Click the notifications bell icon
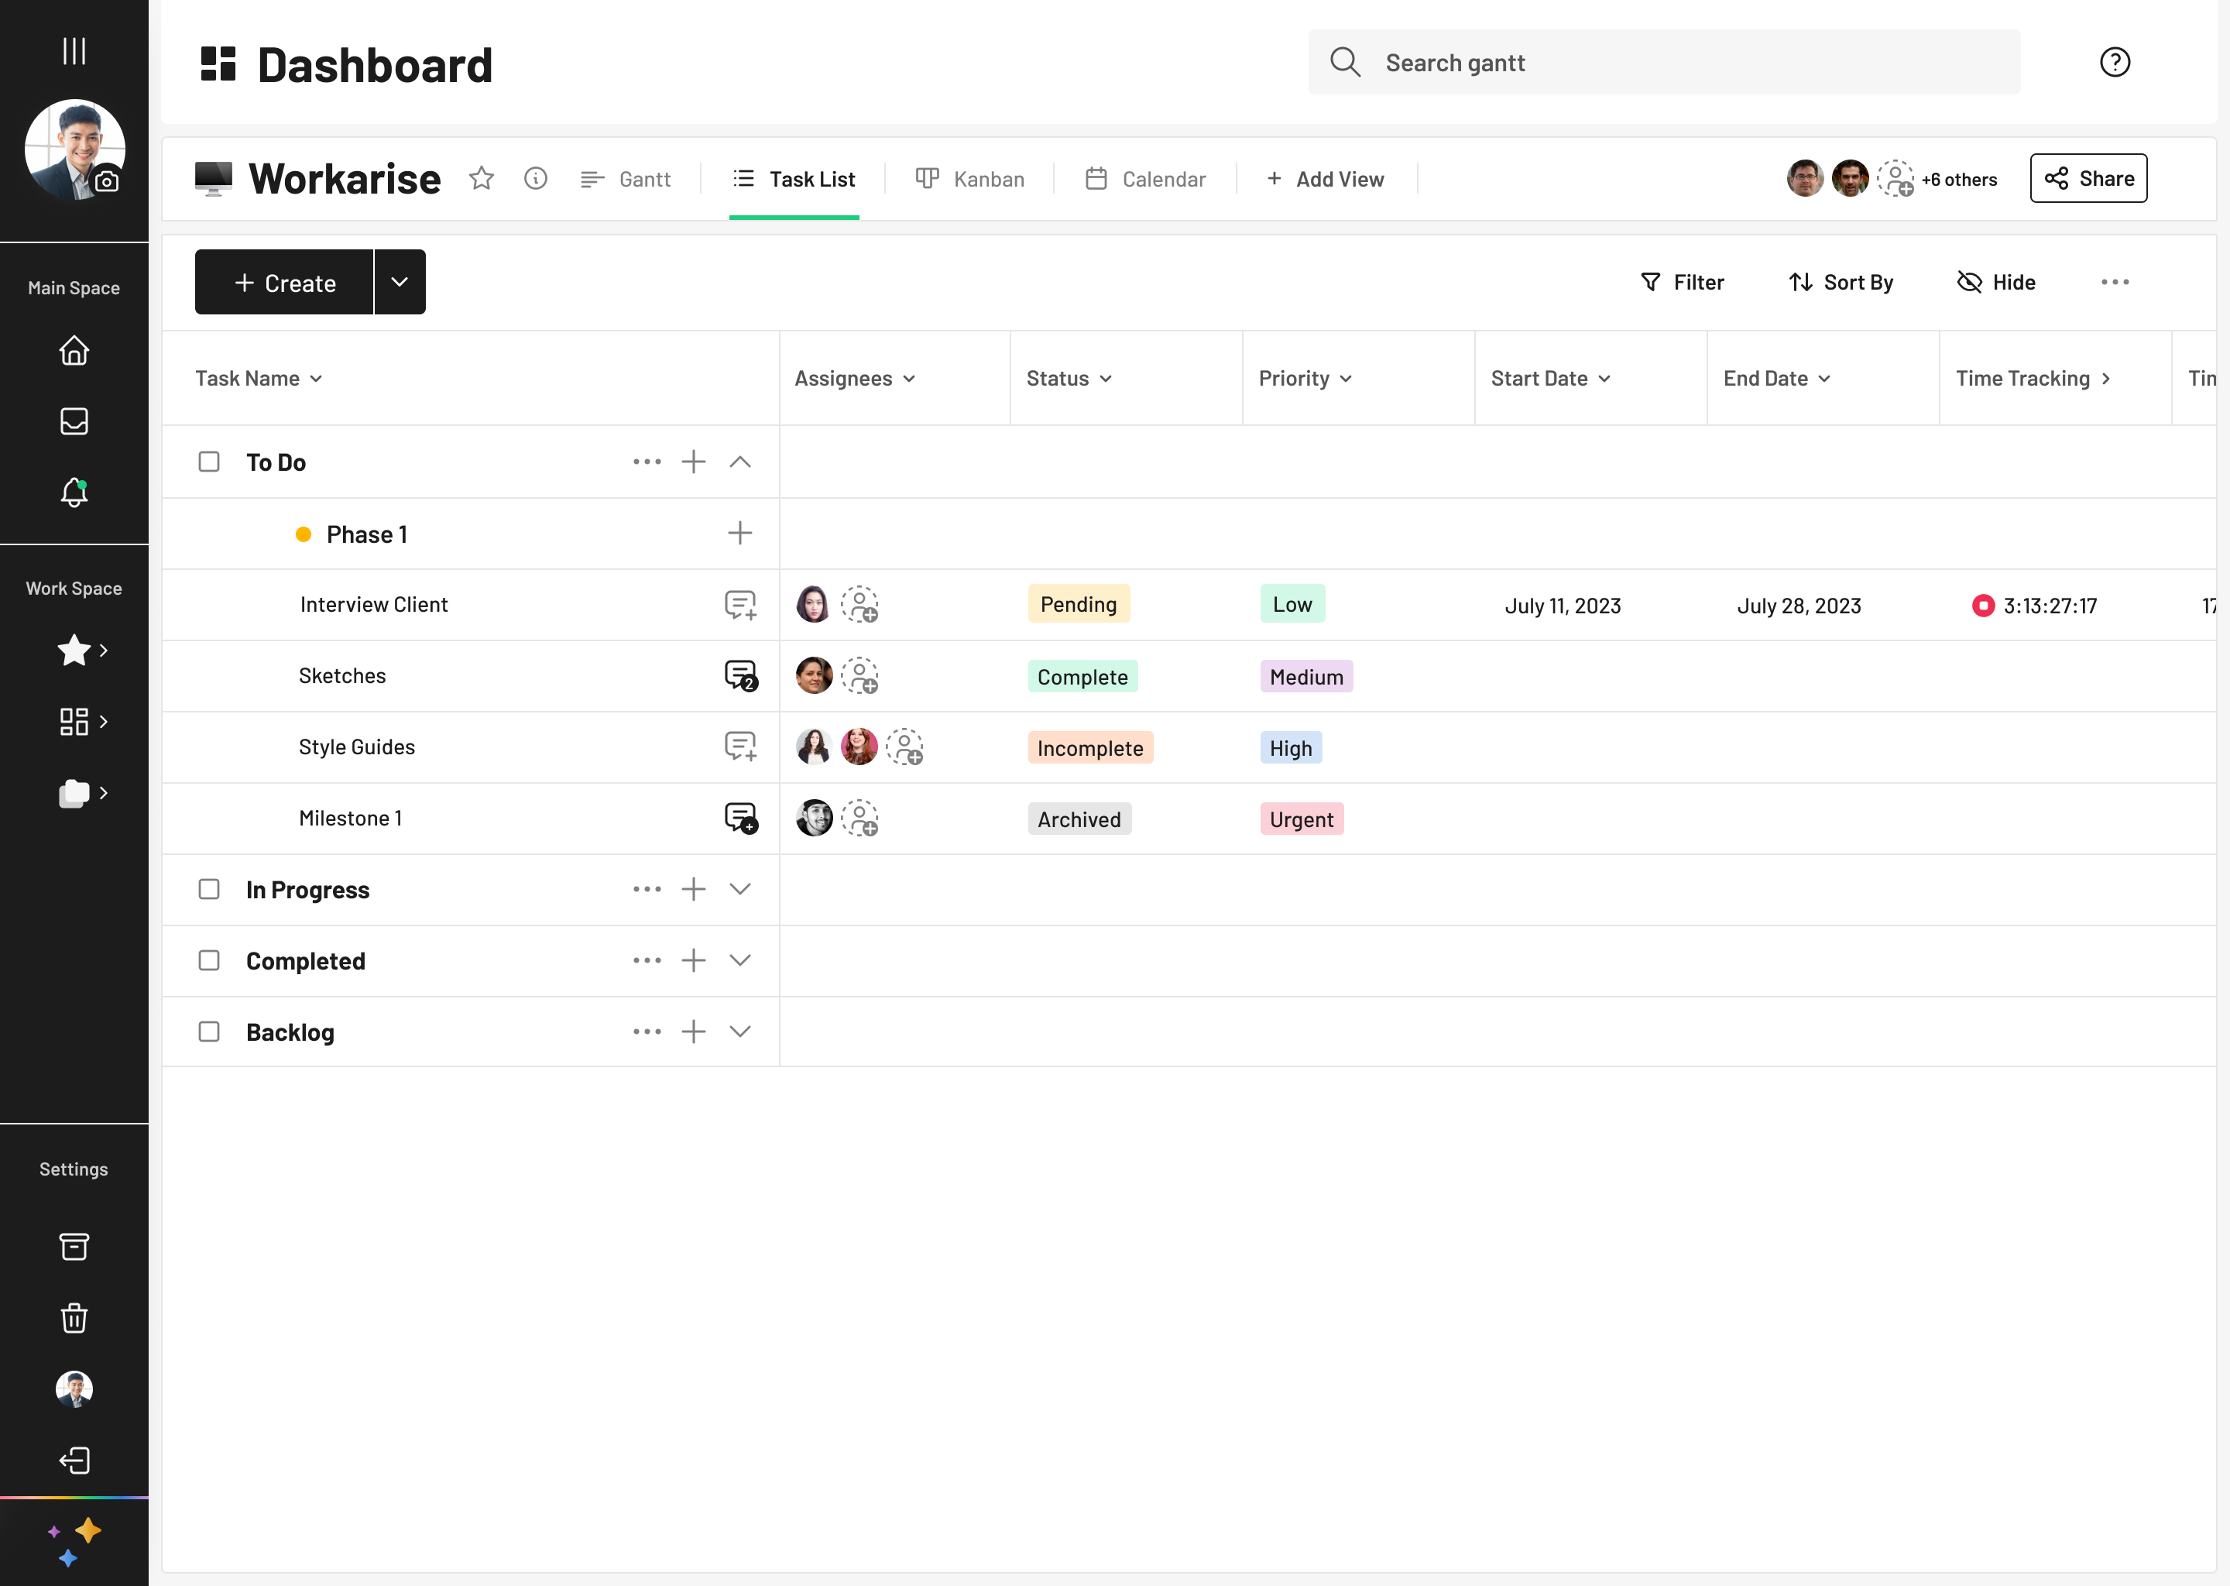Screen dimensions: 2230x1586 coord(74,493)
